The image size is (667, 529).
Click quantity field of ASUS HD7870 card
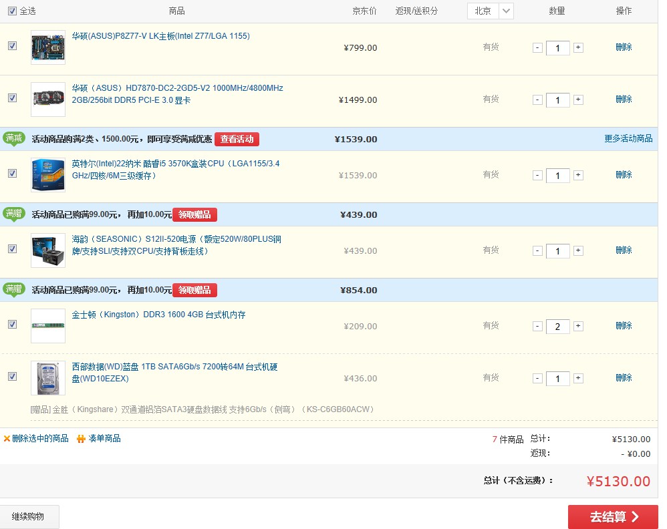click(557, 100)
